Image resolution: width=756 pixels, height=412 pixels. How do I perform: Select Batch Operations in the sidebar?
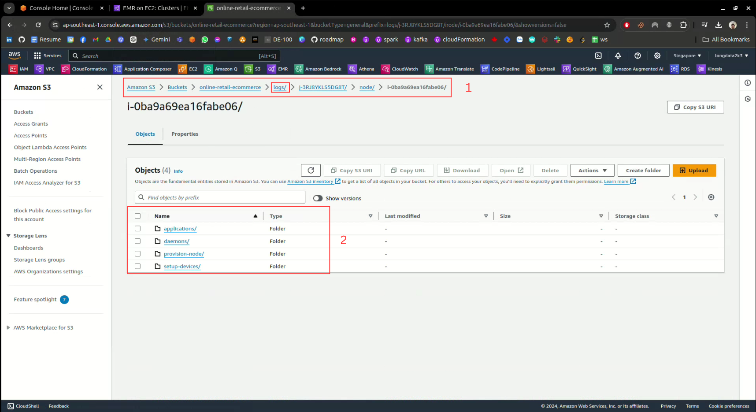point(35,171)
